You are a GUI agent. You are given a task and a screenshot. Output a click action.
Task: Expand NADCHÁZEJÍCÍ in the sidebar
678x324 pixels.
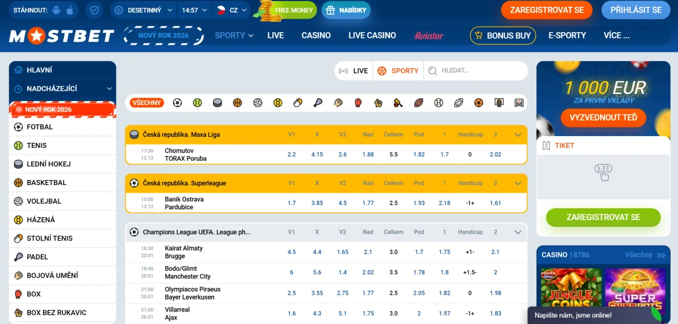point(63,89)
